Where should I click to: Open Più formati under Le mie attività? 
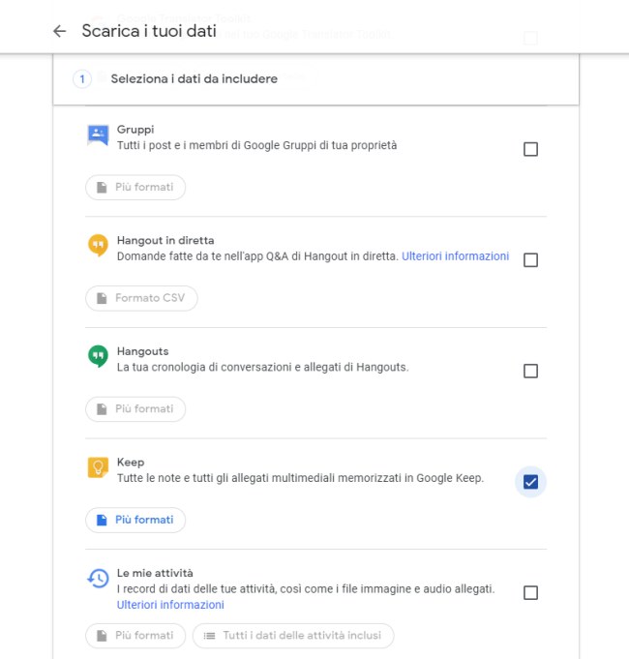[x=135, y=636]
